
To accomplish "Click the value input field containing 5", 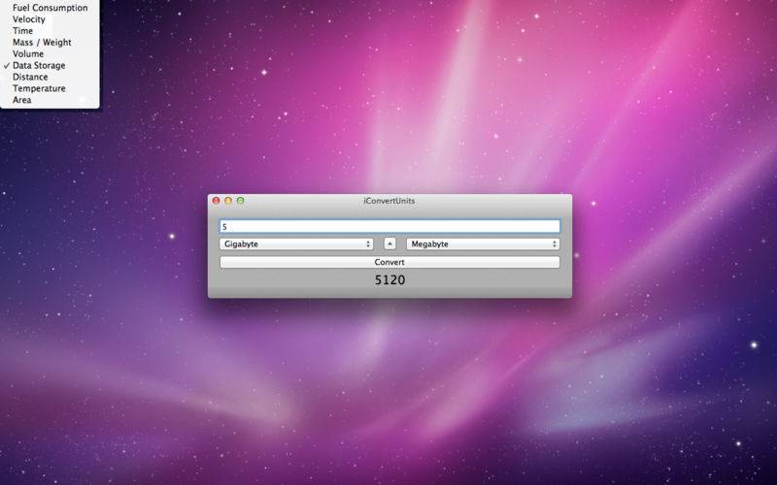I will click(x=389, y=227).
